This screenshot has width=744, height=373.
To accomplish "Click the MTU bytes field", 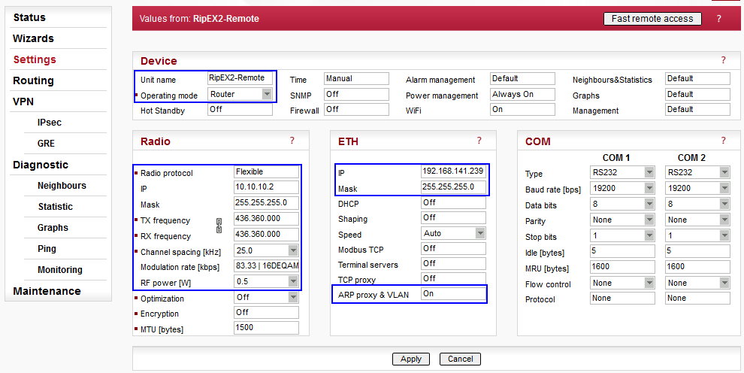I will tap(267, 327).
